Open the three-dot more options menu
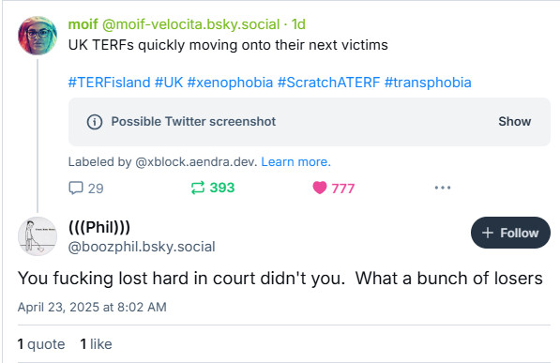Viewport: 560px width, 363px height. click(443, 188)
